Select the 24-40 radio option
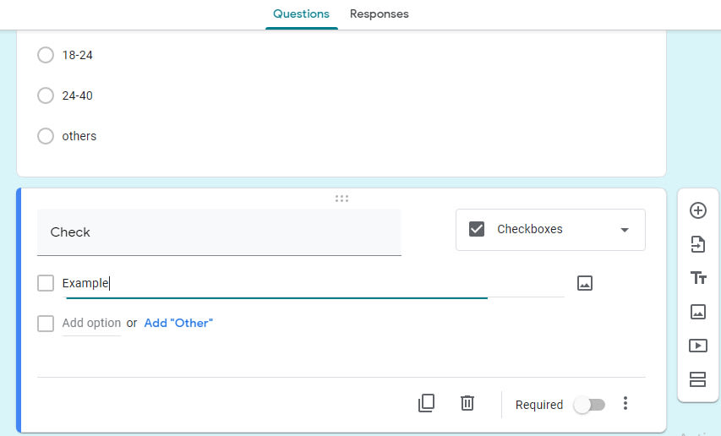 [46, 95]
